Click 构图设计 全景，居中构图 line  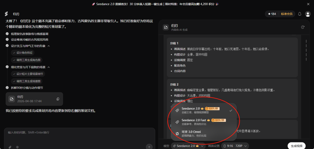point(191,54)
